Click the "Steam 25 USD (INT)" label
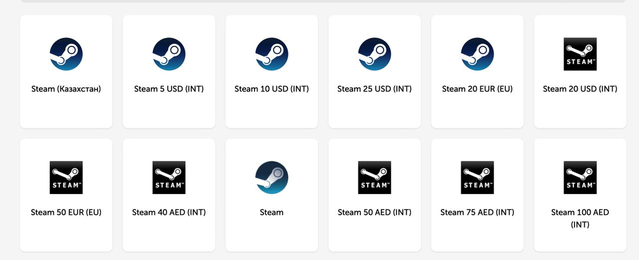The image size is (639, 260). [x=374, y=89]
